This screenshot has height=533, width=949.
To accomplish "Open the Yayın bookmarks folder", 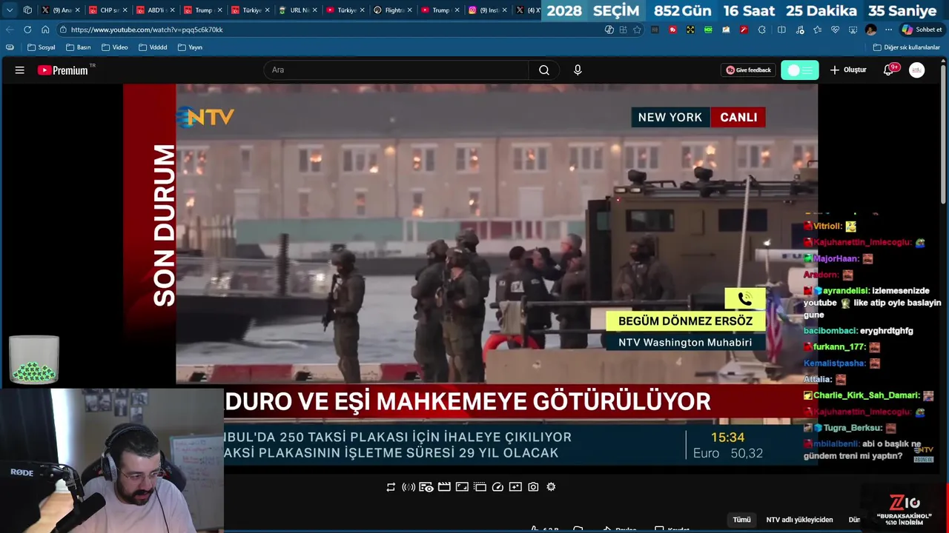I will 190,47.
